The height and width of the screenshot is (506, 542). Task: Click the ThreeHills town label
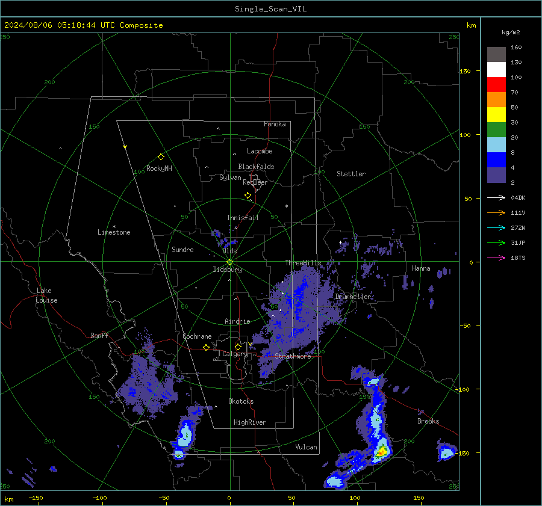[303, 263]
